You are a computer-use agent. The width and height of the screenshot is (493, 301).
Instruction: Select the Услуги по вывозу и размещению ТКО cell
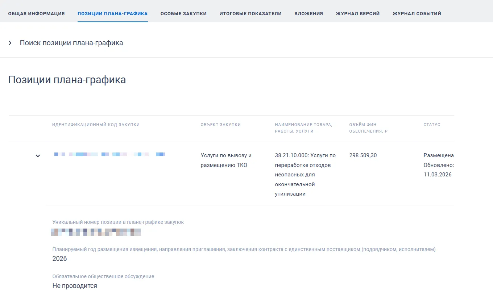[x=226, y=160]
